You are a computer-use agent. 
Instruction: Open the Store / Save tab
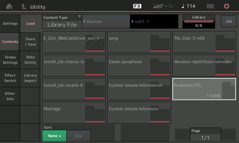[30, 42]
